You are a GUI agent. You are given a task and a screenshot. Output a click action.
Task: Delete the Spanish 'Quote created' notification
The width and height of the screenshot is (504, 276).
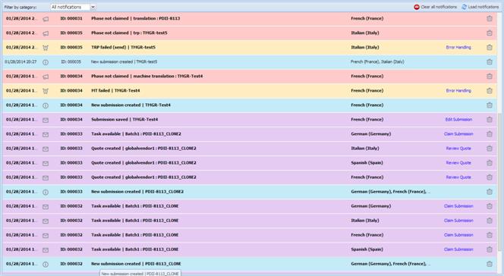pyautogui.click(x=490, y=163)
